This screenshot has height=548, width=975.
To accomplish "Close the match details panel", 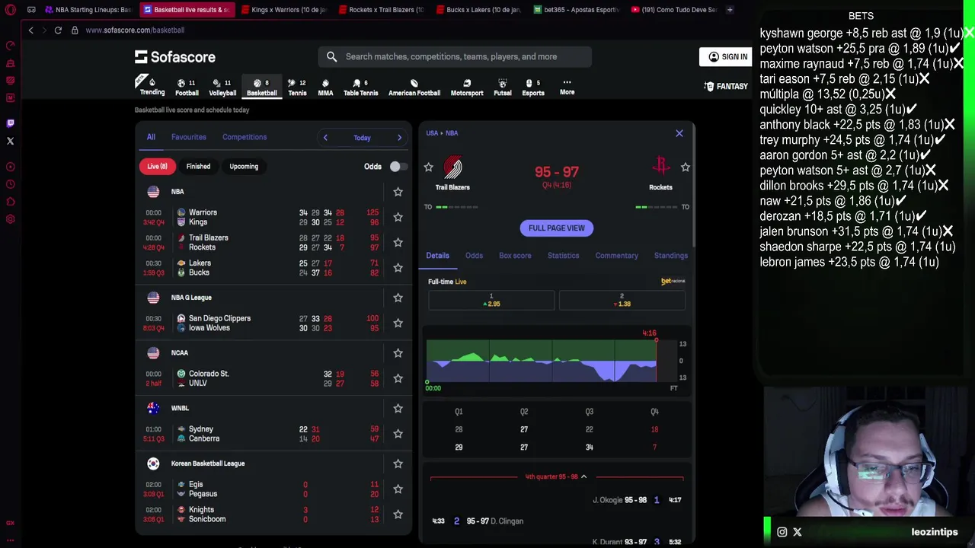I will [x=679, y=133].
